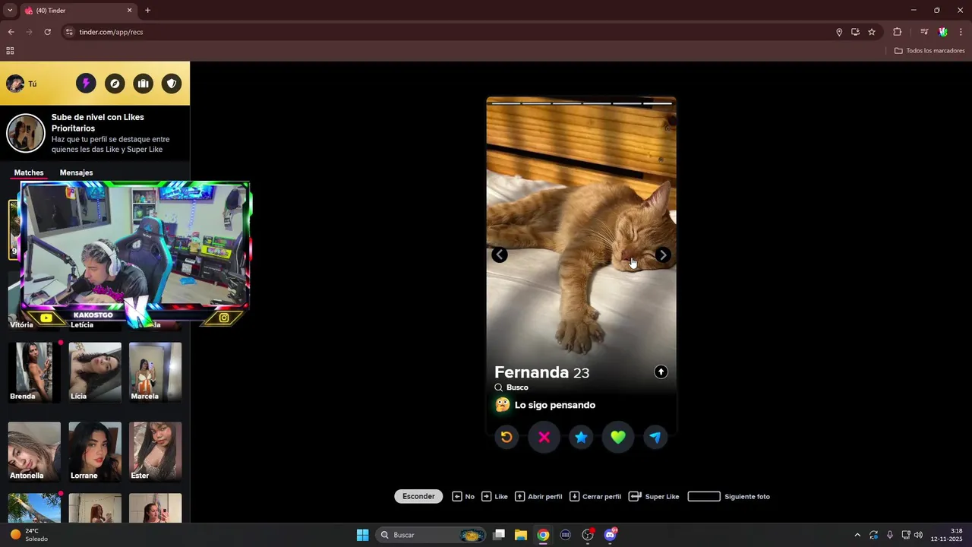Open Chrome extensions puzzle icon

[x=897, y=32]
